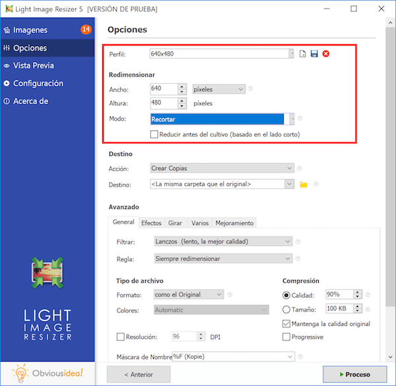
Task: Click the scrollbar down arrow
Action: pyautogui.click(x=390, y=357)
